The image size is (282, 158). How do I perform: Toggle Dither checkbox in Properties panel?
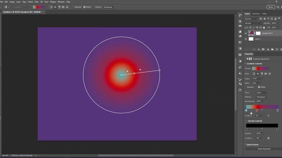point(259,87)
